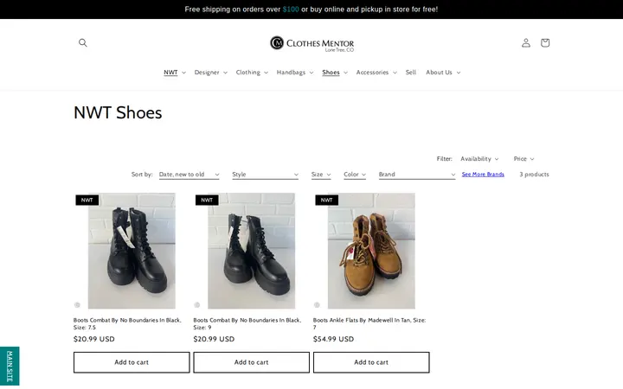623x389 pixels.
Task: Open the Style filter dropdown
Action: 265,175
